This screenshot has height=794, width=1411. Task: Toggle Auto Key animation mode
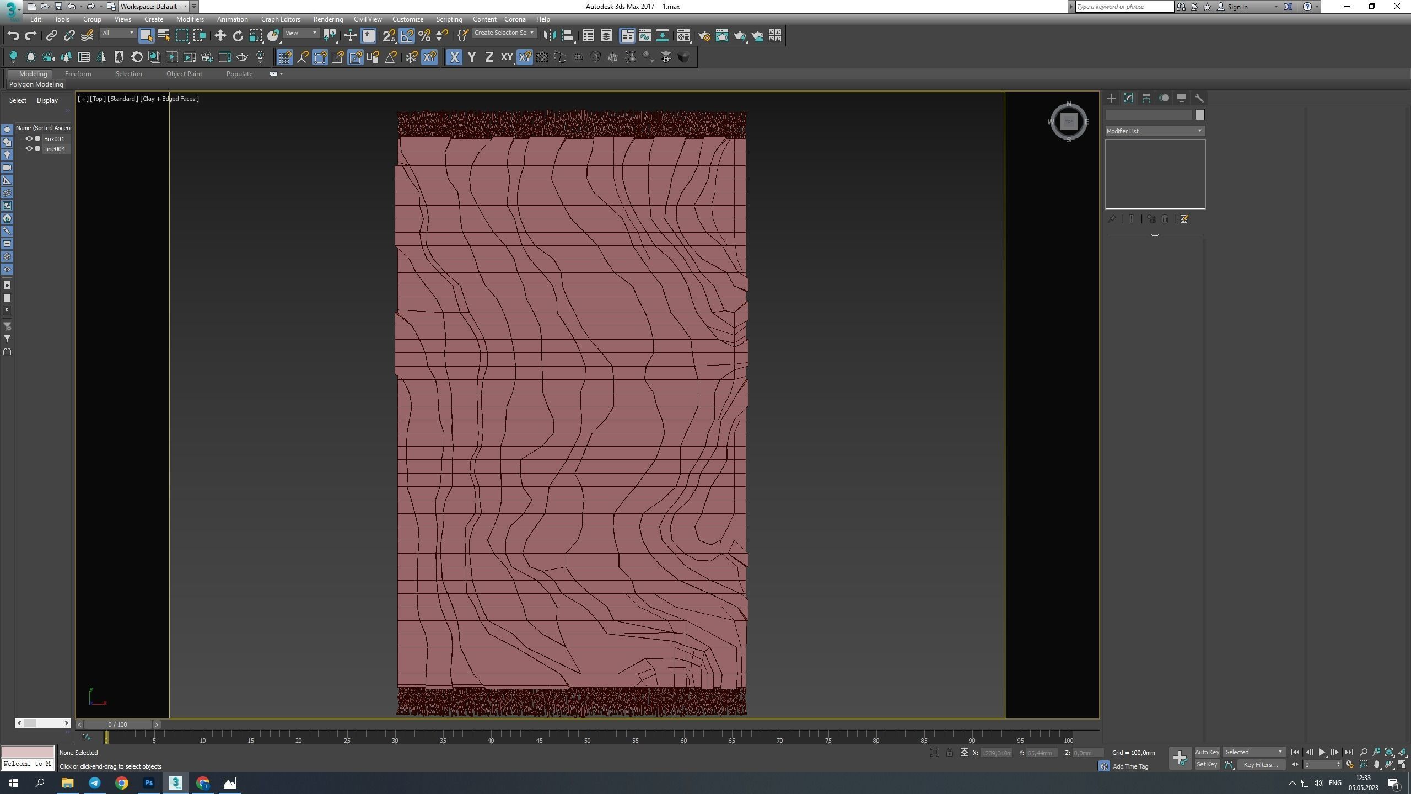pos(1207,752)
